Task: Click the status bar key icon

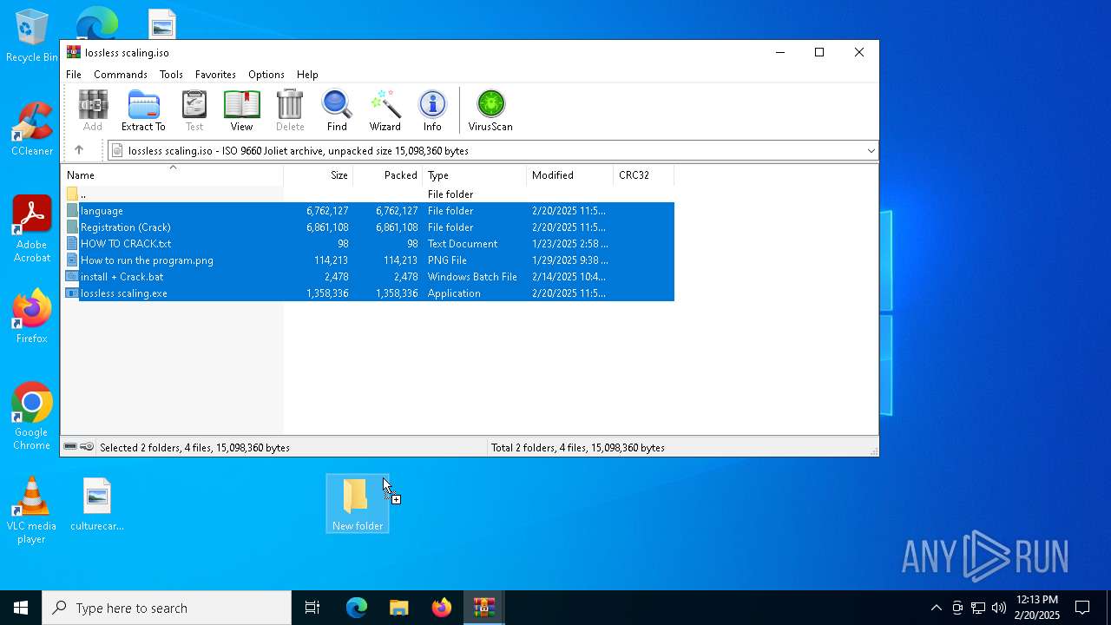Action: [87, 447]
